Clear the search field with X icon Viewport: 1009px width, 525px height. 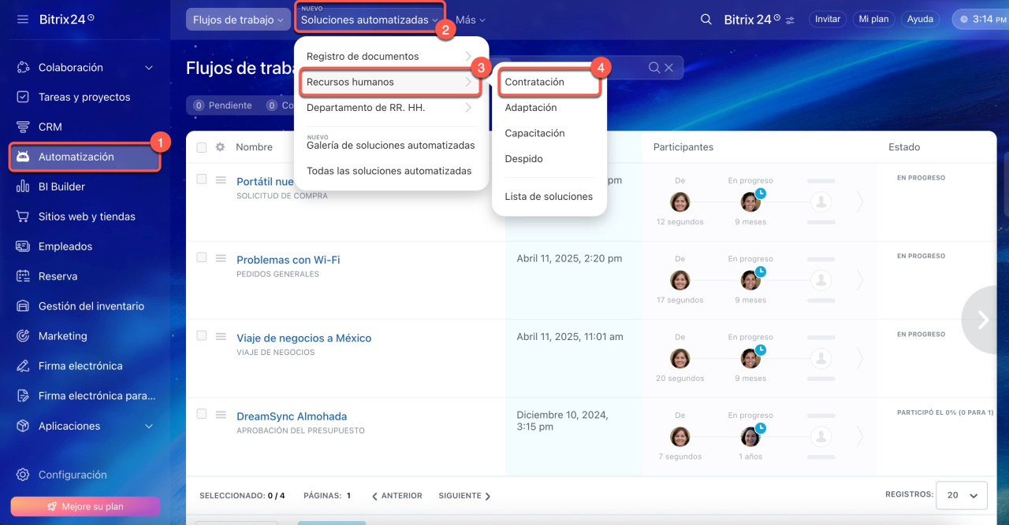pos(668,68)
